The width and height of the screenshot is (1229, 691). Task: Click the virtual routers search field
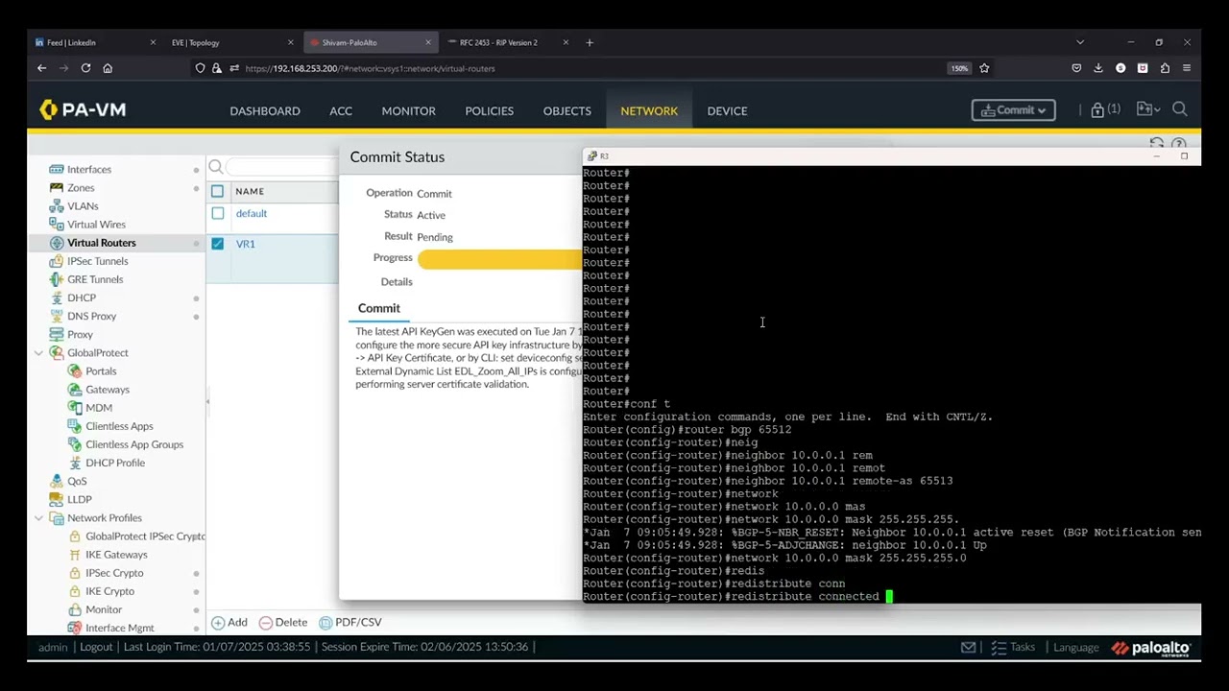282,167
